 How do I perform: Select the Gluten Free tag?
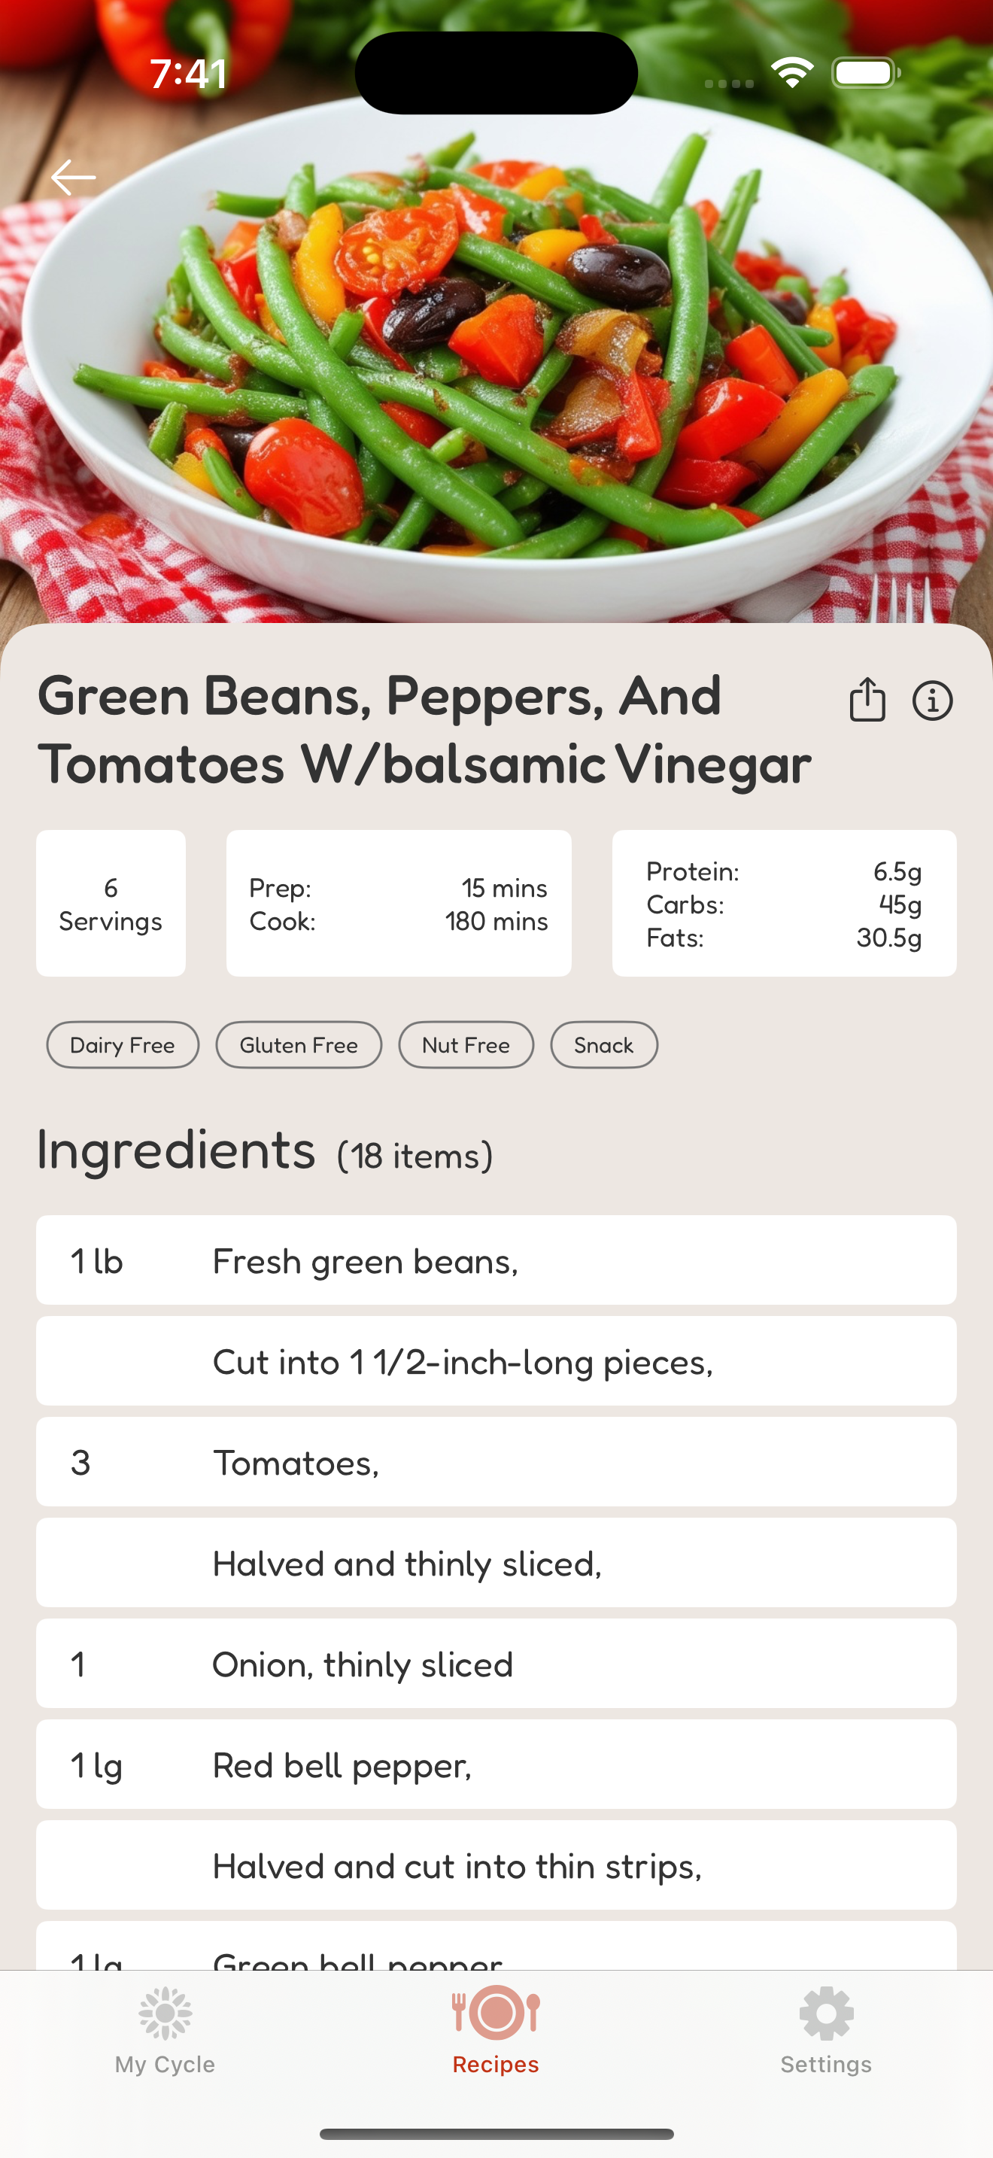[299, 1044]
